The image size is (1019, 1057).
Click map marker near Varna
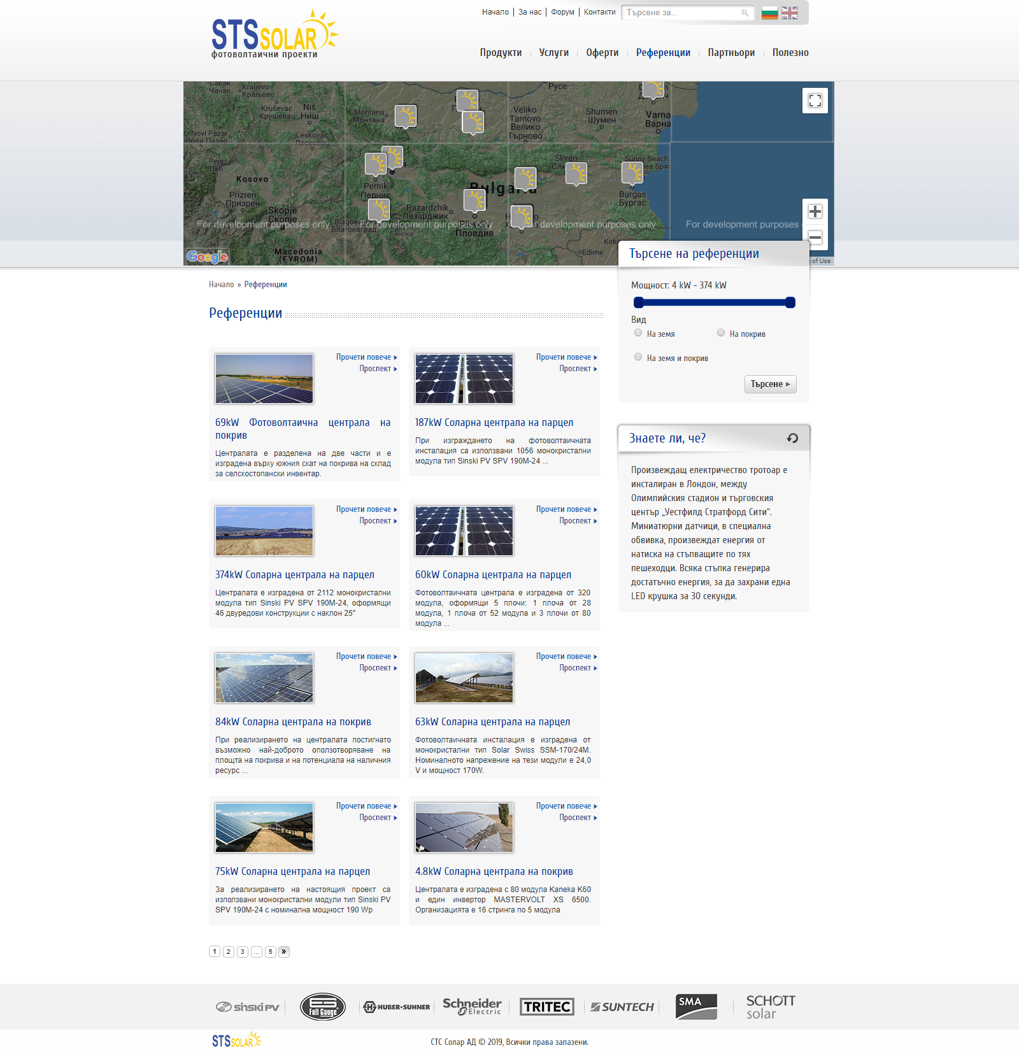click(653, 90)
